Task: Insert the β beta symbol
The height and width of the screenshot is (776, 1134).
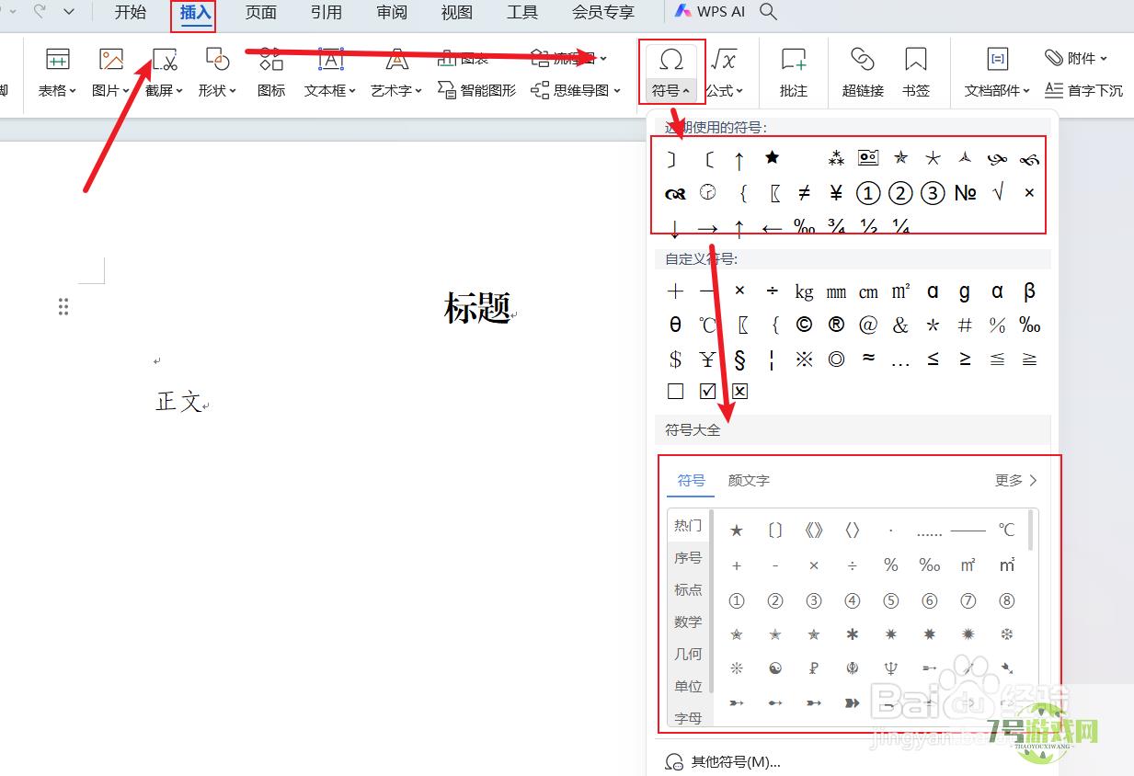Action: coord(1029,291)
